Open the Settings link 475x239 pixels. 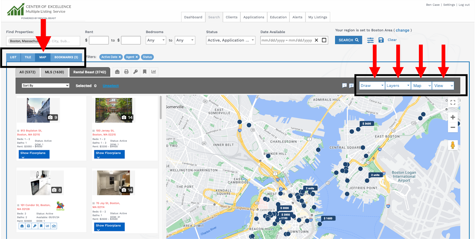[449, 5]
